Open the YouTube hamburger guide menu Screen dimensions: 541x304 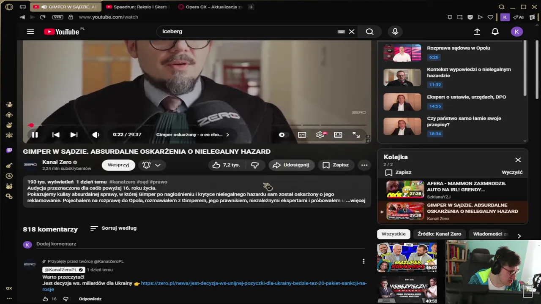pos(30,32)
